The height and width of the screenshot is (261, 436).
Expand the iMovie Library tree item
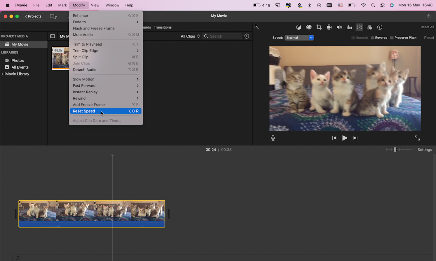[x=2, y=74]
